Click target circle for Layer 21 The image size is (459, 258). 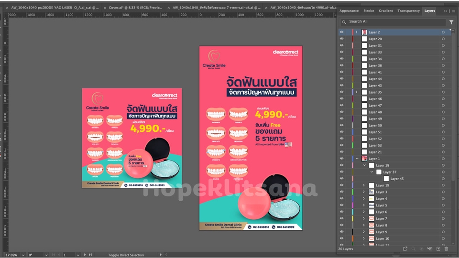443,152
